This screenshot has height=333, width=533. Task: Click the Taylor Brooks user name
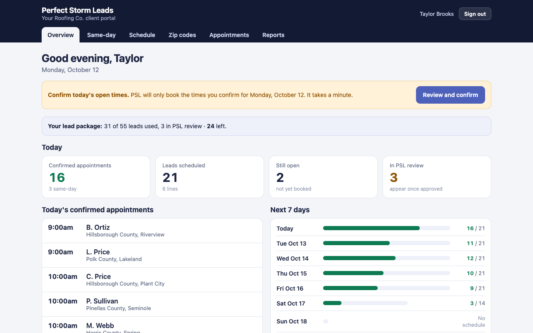437,14
